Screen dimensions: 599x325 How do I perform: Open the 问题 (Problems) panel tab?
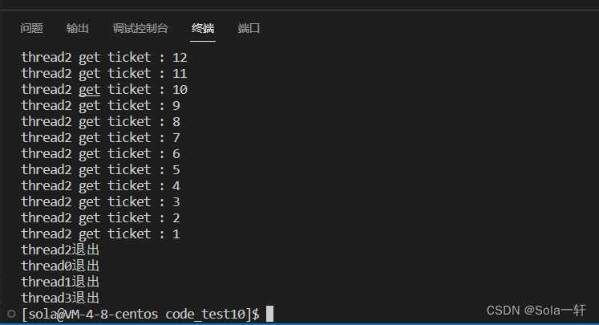pos(31,28)
